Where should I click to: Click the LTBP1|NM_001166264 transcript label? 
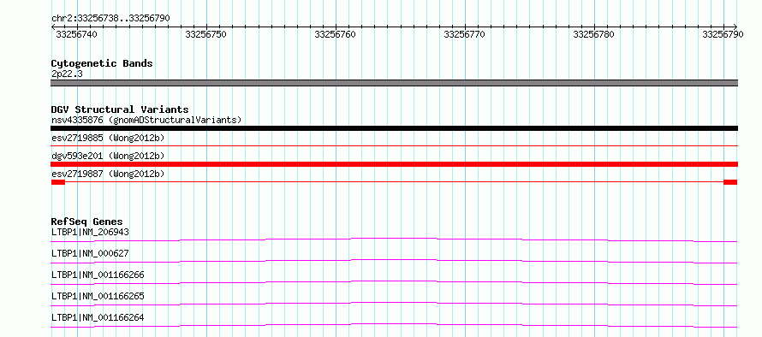98,318
